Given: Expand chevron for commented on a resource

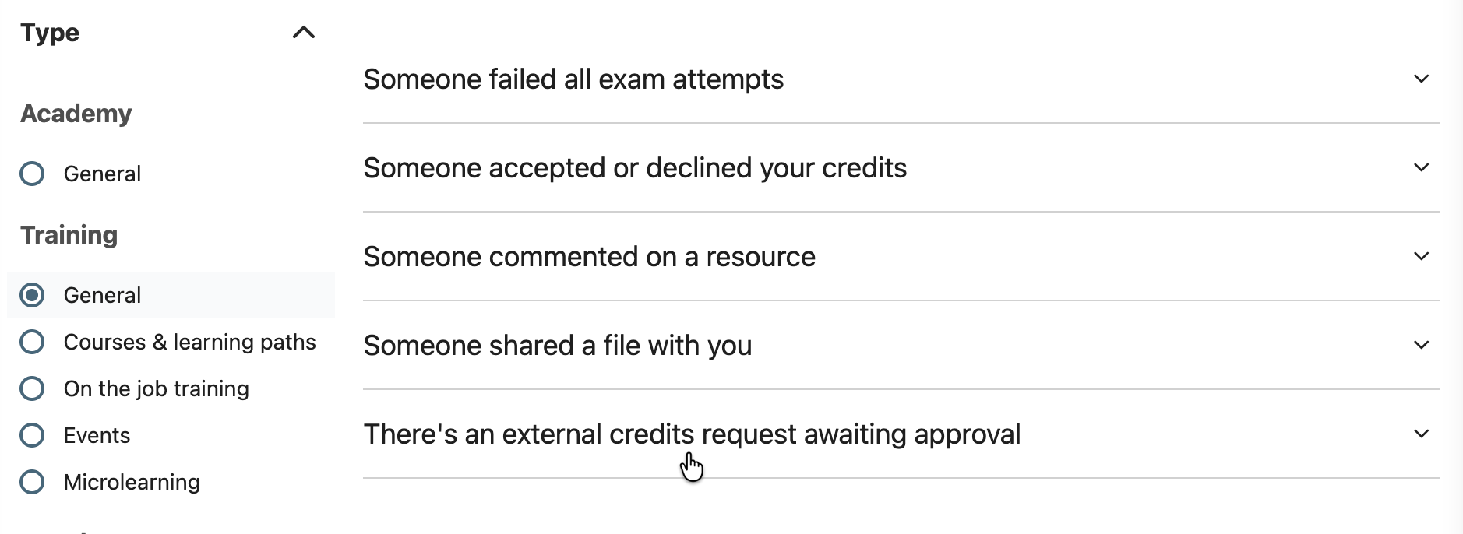Looking at the screenshot, I should click(x=1421, y=257).
